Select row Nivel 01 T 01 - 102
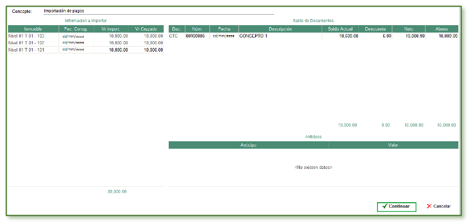Screen dimensions: 470x223 (x=86, y=43)
